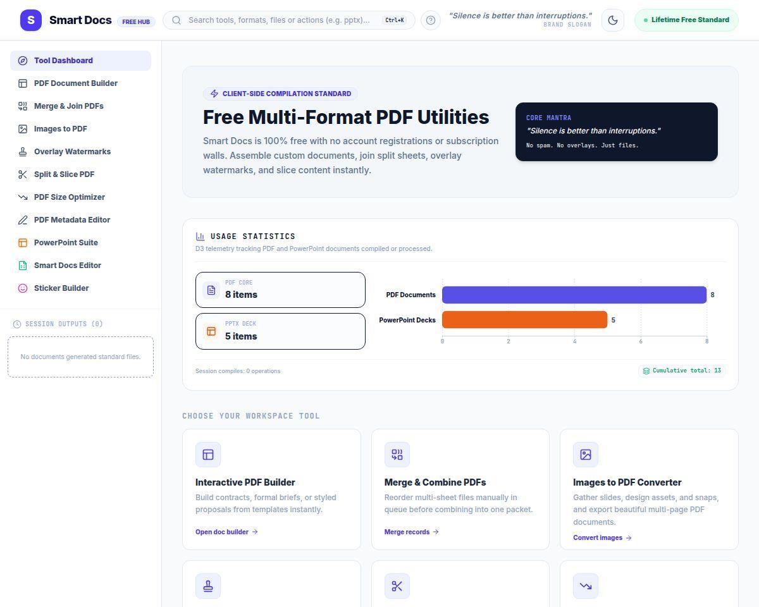
Task: Click the Lifetime Free Standard badge
Action: coord(686,20)
